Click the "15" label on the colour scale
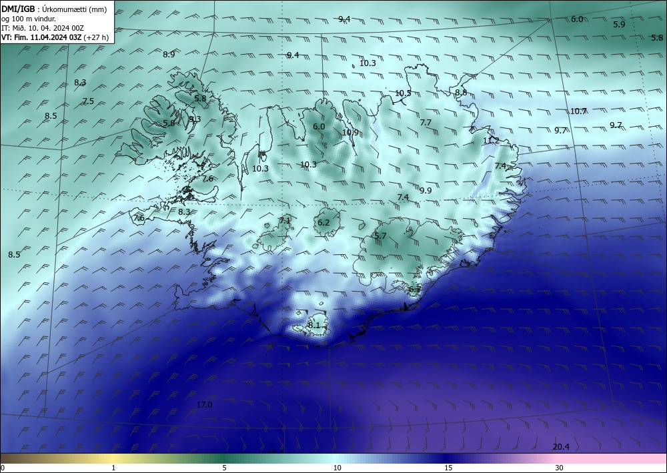This screenshot has height=473, width=667. pos(448,468)
